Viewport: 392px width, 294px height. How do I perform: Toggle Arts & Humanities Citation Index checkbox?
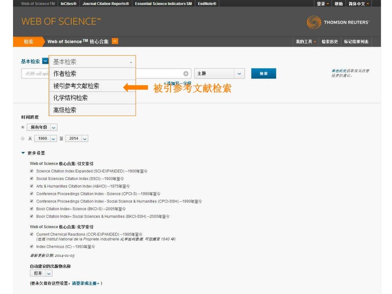pos(31,186)
